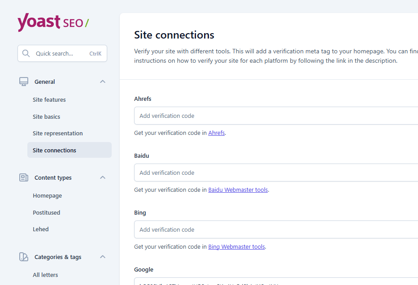Screen dimensions: 418x285
Task: Open Site features settings page
Action: pos(49,99)
